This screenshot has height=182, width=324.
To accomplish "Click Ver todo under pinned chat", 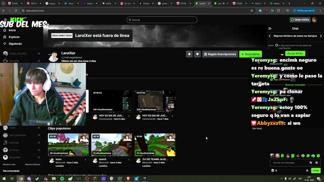I will tap(257, 128).
